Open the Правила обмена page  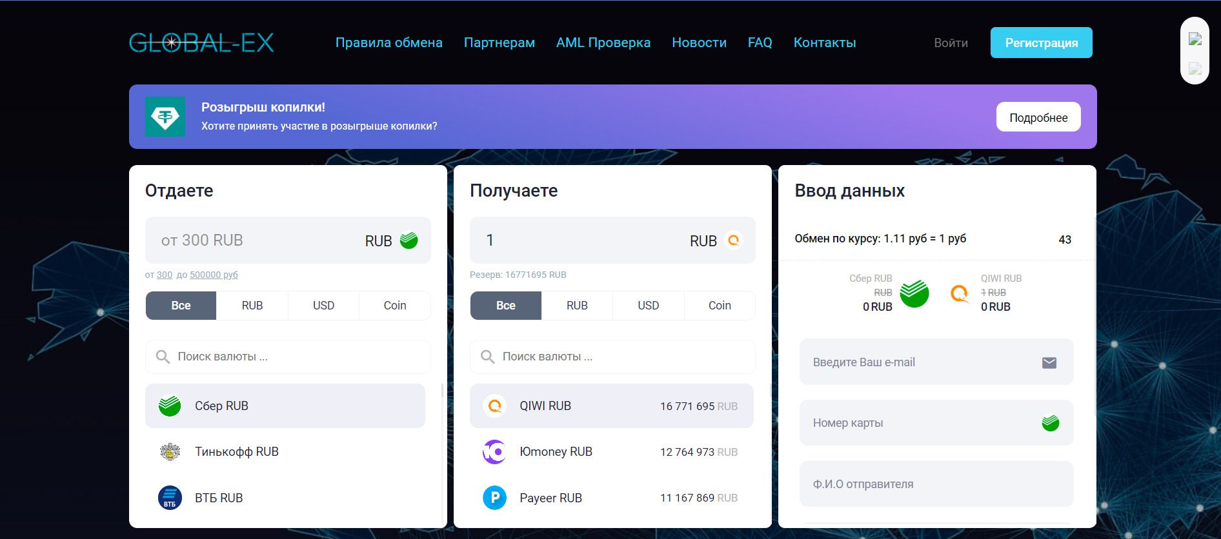[x=389, y=43]
